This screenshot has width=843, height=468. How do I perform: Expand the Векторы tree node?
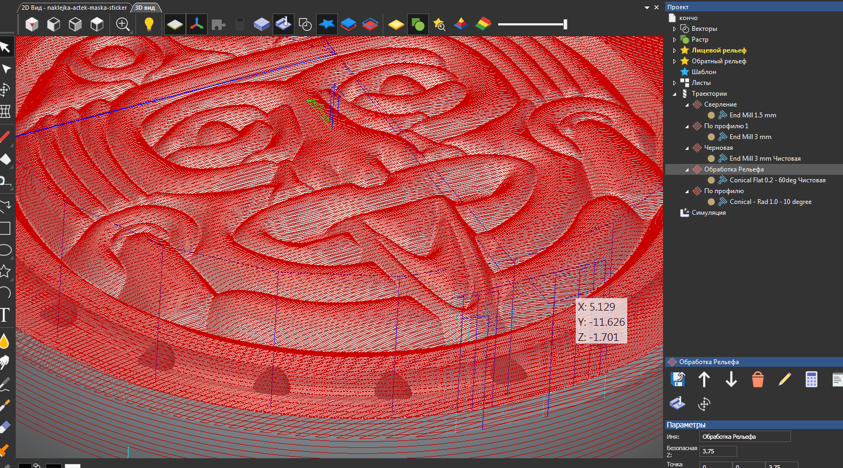click(x=674, y=29)
